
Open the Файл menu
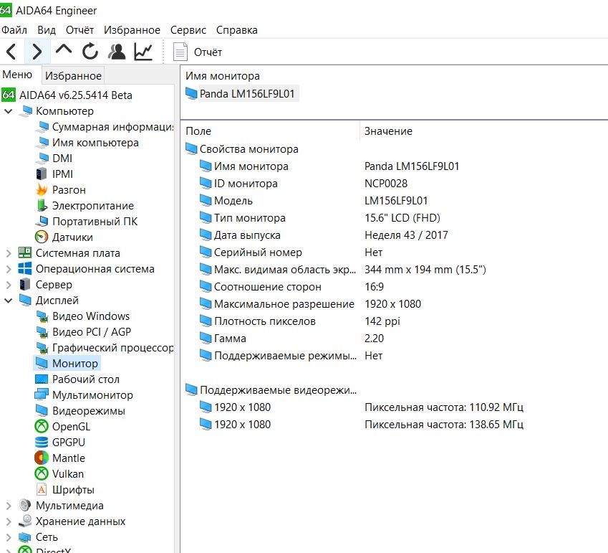[x=14, y=30]
